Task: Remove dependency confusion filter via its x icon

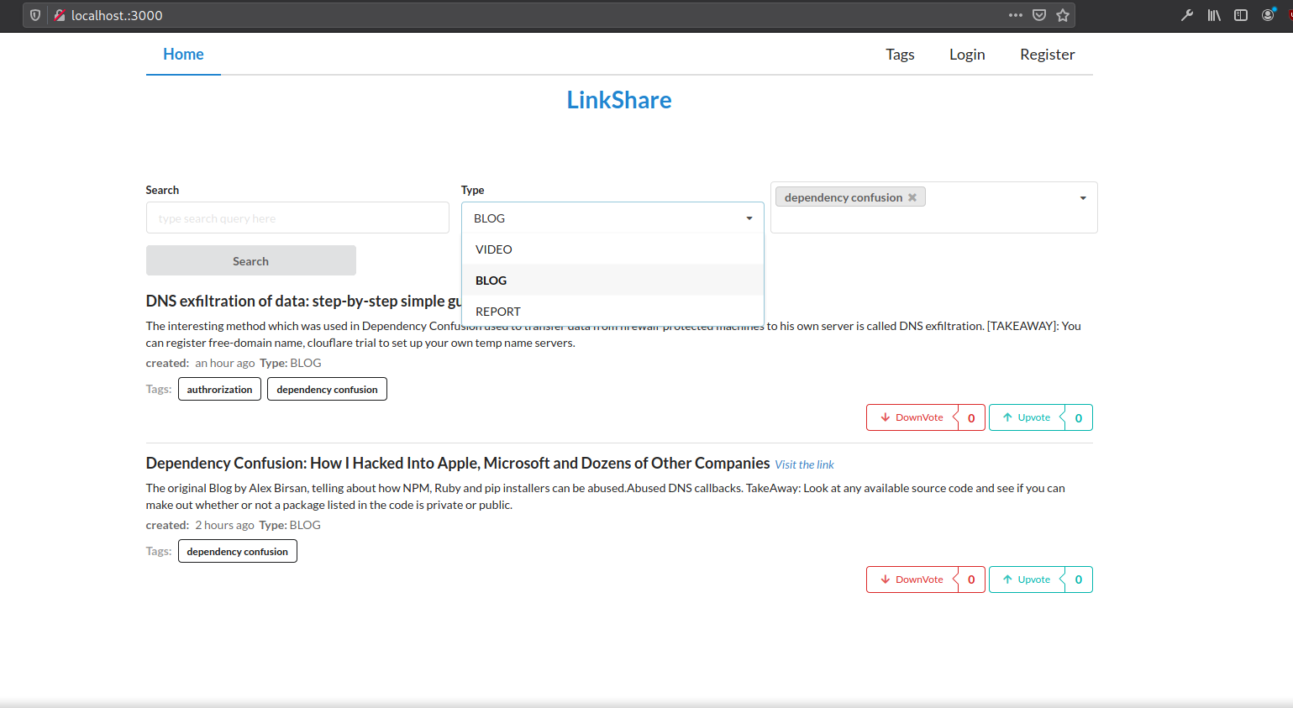Action: 912,197
